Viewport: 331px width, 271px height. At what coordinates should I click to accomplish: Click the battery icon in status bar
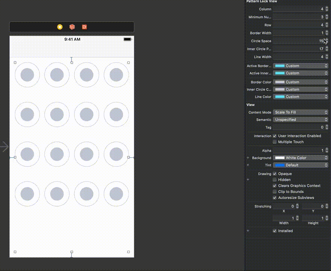point(128,39)
